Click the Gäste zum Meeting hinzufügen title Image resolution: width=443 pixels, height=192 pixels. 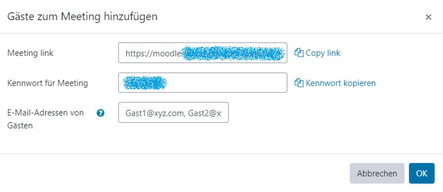(x=82, y=17)
